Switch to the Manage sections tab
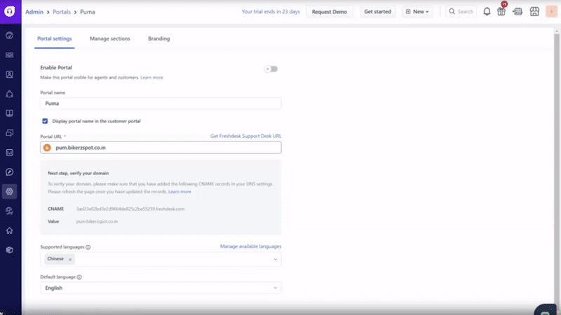Screen dimensions: 561x315 (x=110, y=38)
